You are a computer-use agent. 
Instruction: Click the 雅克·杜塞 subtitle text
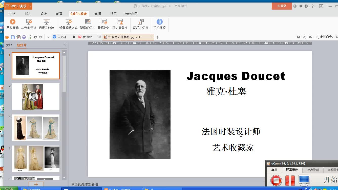(226, 91)
